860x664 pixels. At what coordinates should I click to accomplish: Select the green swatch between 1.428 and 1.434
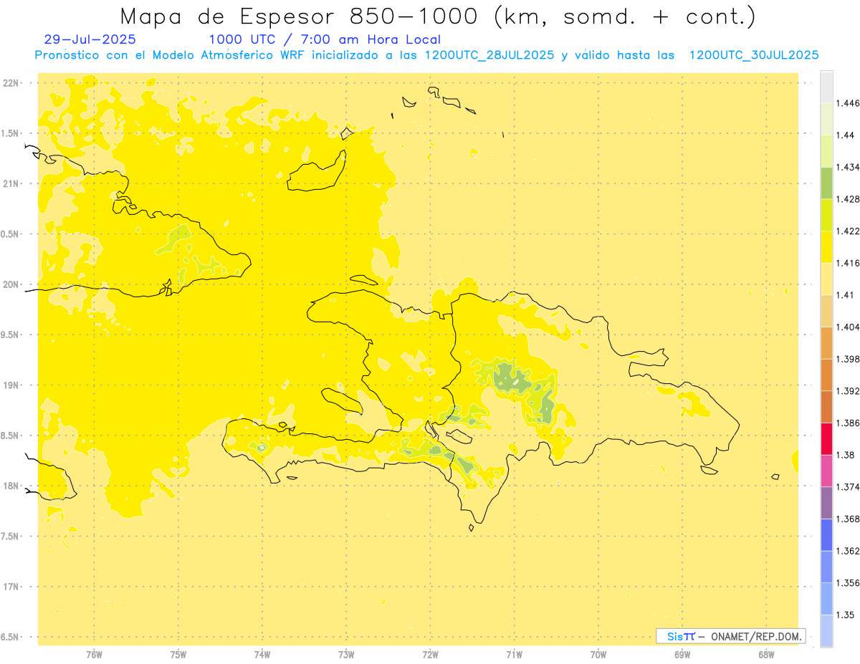(826, 183)
